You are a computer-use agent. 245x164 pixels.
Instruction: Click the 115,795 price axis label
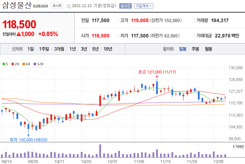coord(236,103)
